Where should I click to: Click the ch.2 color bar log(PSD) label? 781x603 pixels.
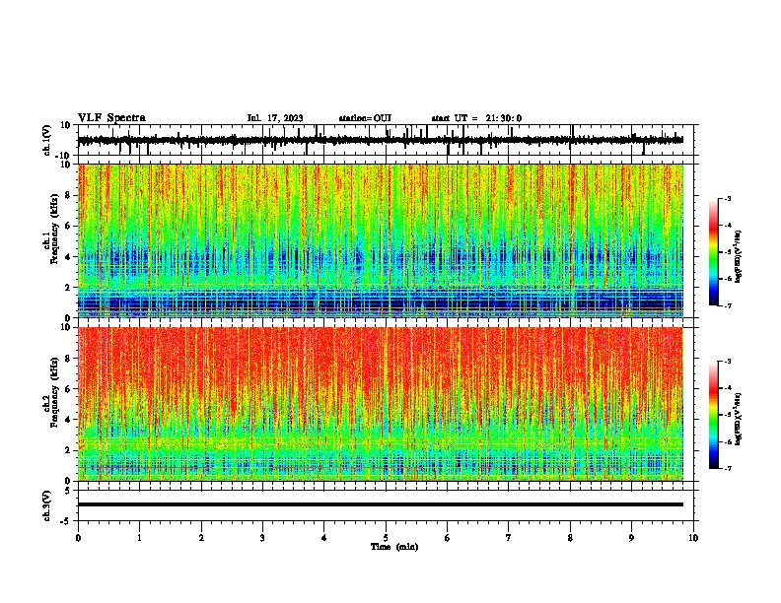tap(739, 419)
